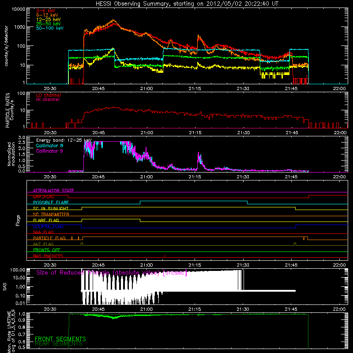Image resolution: width=353 pixels, height=353 pixels.
Task: Click the 100.00 tick on SAS axis
Action: pyautogui.click(x=18, y=270)
